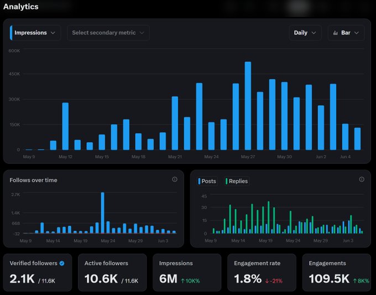Open the Engagements summary card
Viewport: 376px width, 295px height.
pos(337,272)
